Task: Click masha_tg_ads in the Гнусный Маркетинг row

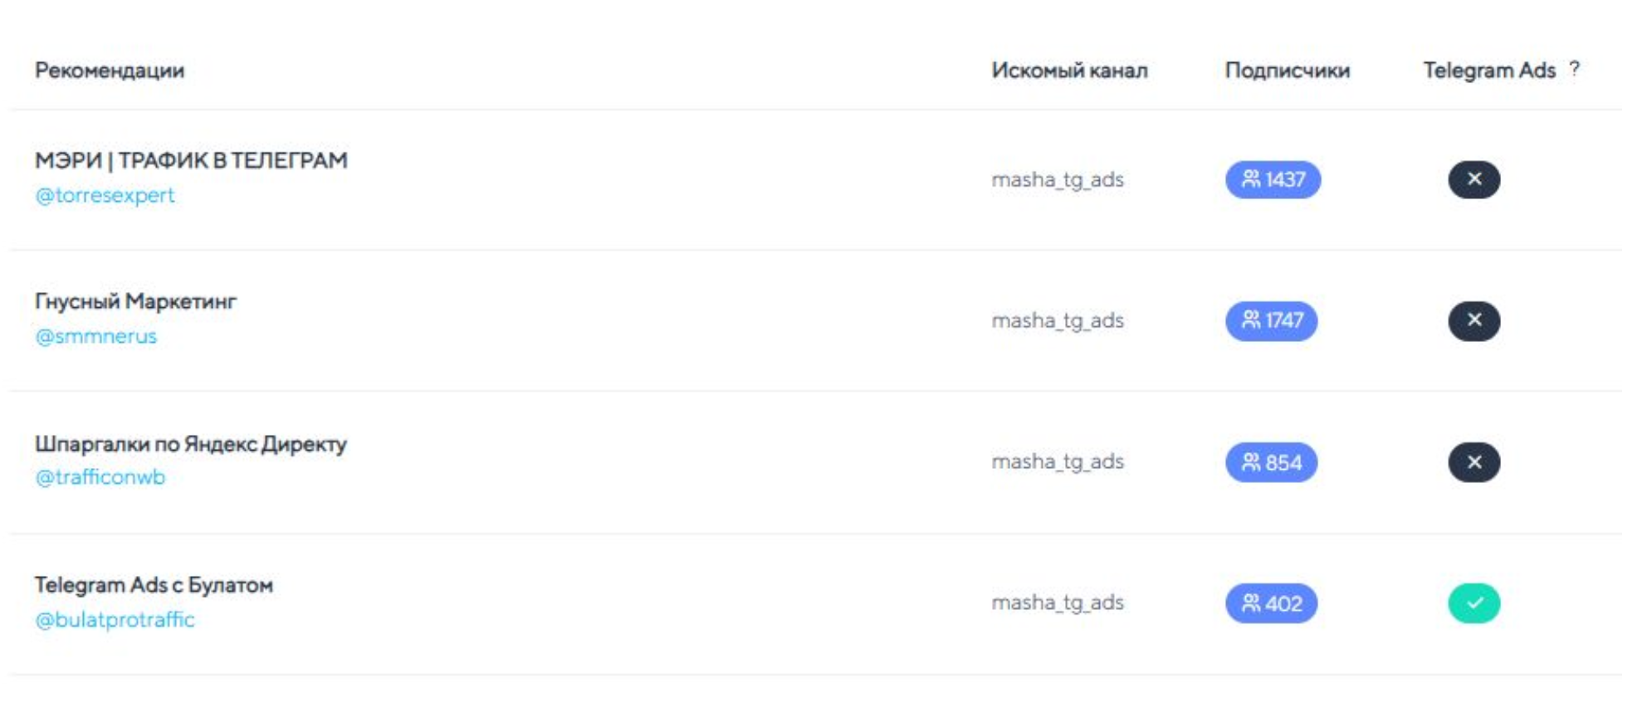Action: coord(1058,320)
